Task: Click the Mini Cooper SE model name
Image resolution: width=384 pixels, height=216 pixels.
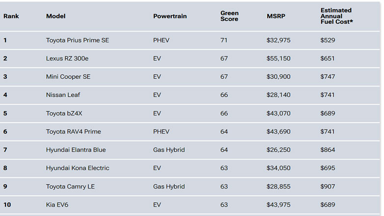Action: [x=68, y=77]
